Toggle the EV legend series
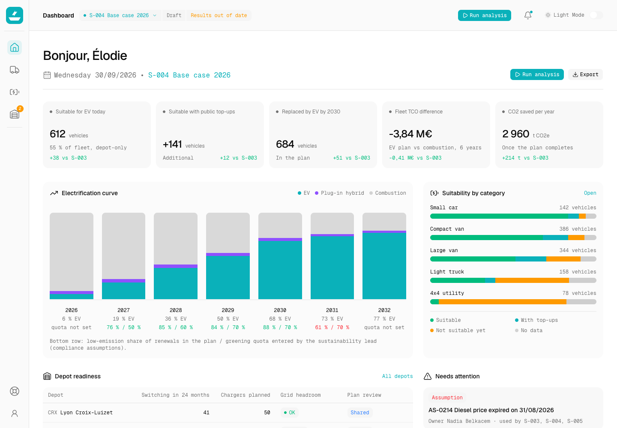Viewport: 617px width, 428px height. (x=304, y=193)
